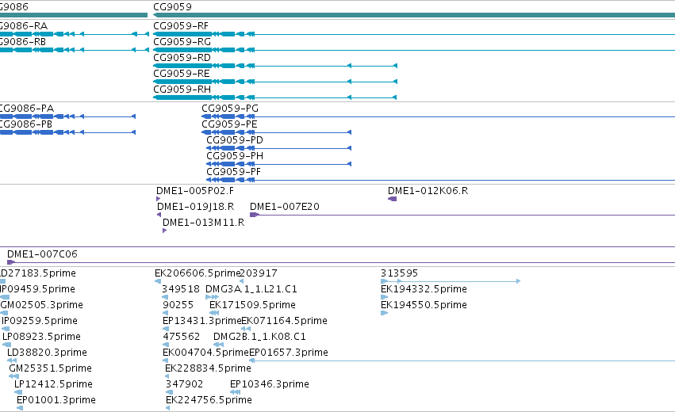Click the IP09259.5prime label
Image resolution: width=675 pixels, height=412 pixels.
click(x=40, y=321)
